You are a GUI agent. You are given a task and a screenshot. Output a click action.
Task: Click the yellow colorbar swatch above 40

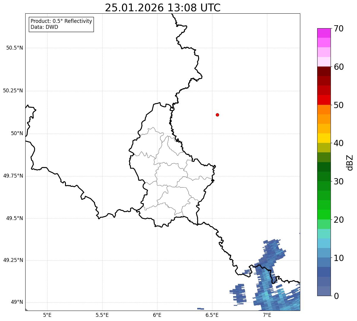tap(324, 138)
